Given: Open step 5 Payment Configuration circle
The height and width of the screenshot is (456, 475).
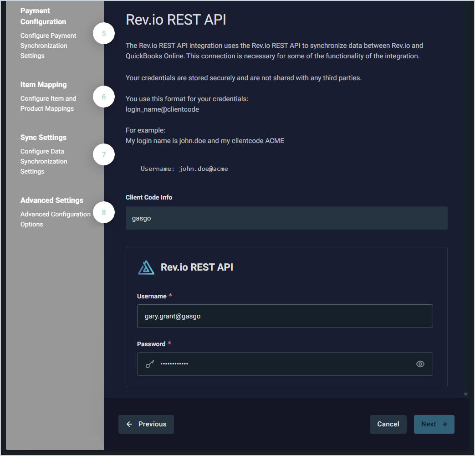Looking at the screenshot, I should pyautogui.click(x=103, y=33).
